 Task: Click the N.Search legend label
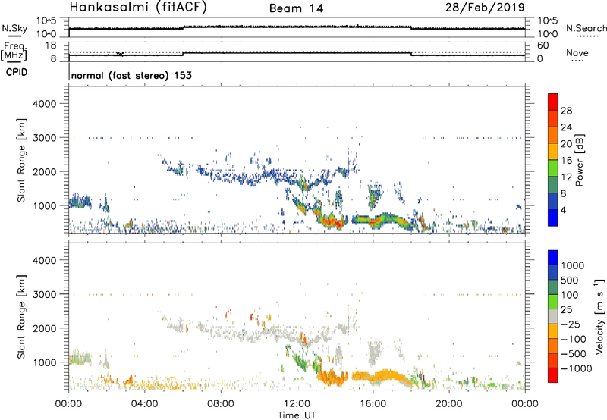pyautogui.click(x=587, y=28)
